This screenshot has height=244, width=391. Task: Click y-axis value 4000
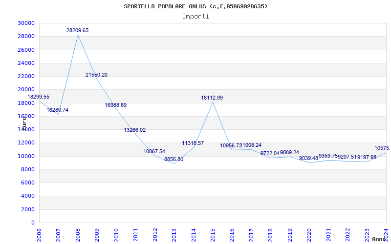(x=28, y=196)
